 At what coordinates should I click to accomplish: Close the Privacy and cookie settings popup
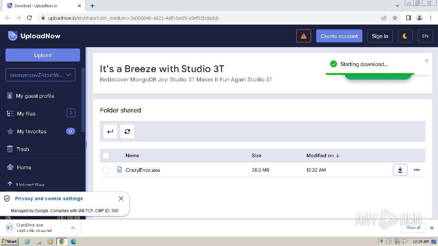pyautogui.click(x=121, y=199)
